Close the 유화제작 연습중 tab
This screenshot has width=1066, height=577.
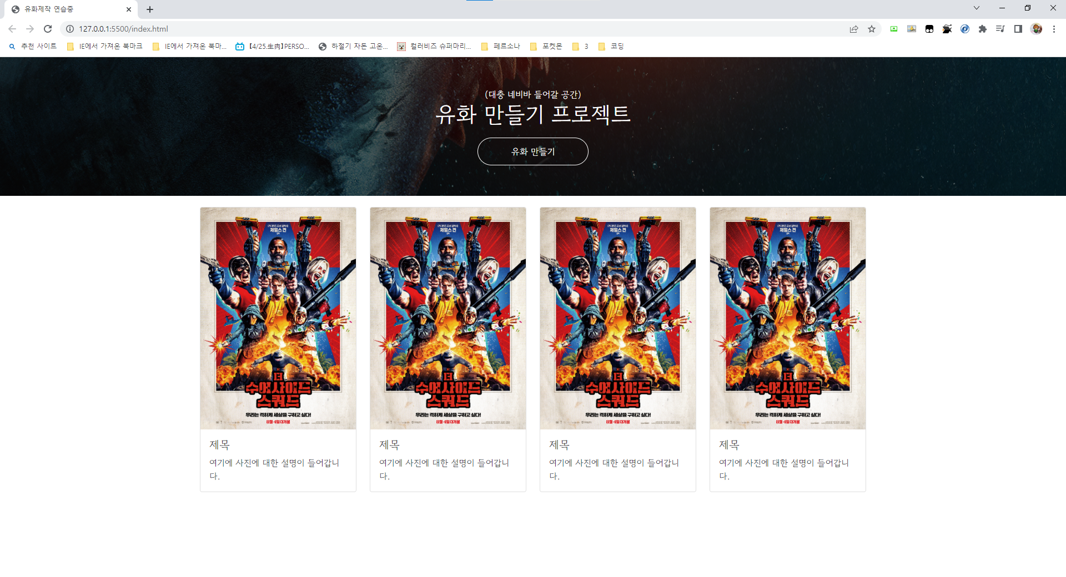(x=129, y=9)
